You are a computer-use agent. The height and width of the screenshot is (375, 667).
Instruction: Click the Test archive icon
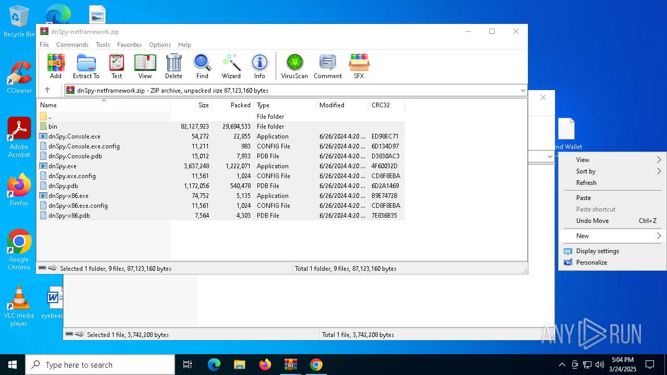point(117,66)
